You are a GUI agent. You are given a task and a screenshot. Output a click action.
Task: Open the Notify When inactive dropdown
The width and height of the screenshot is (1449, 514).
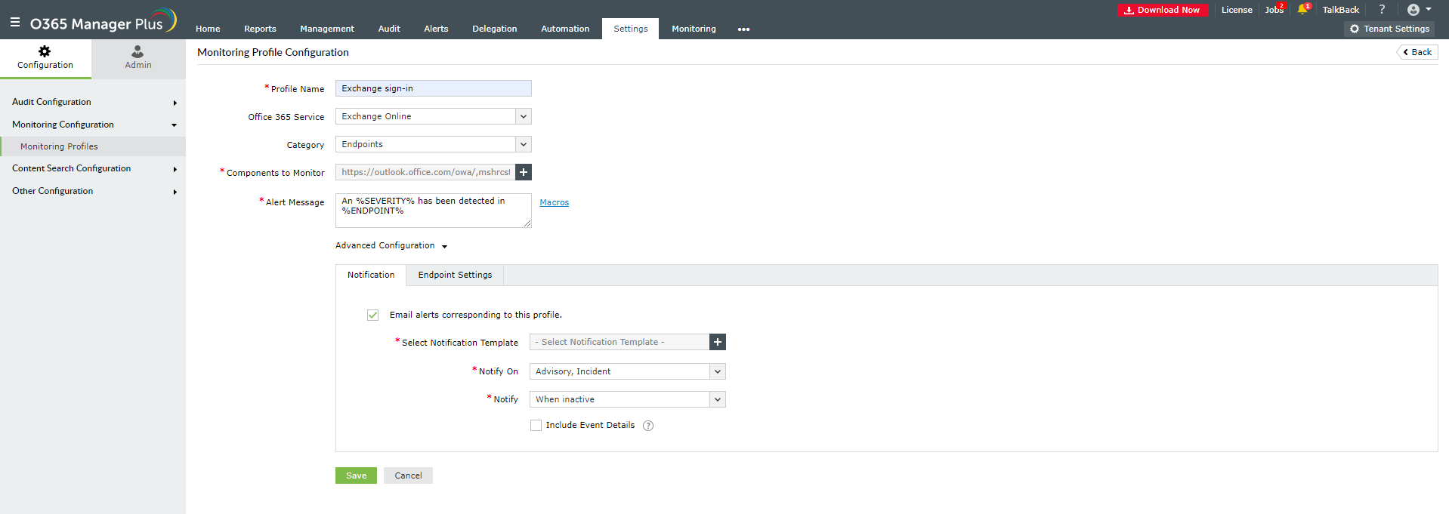tap(628, 399)
